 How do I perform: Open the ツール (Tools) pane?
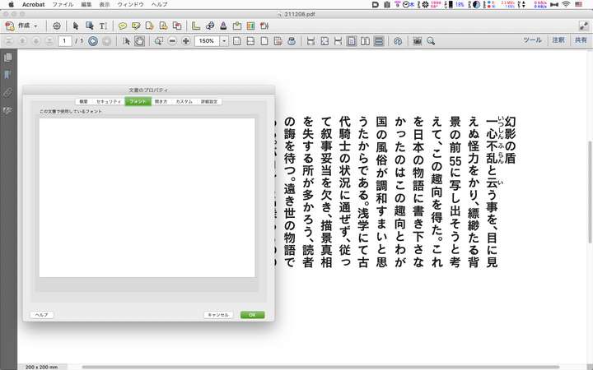pos(532,40)
